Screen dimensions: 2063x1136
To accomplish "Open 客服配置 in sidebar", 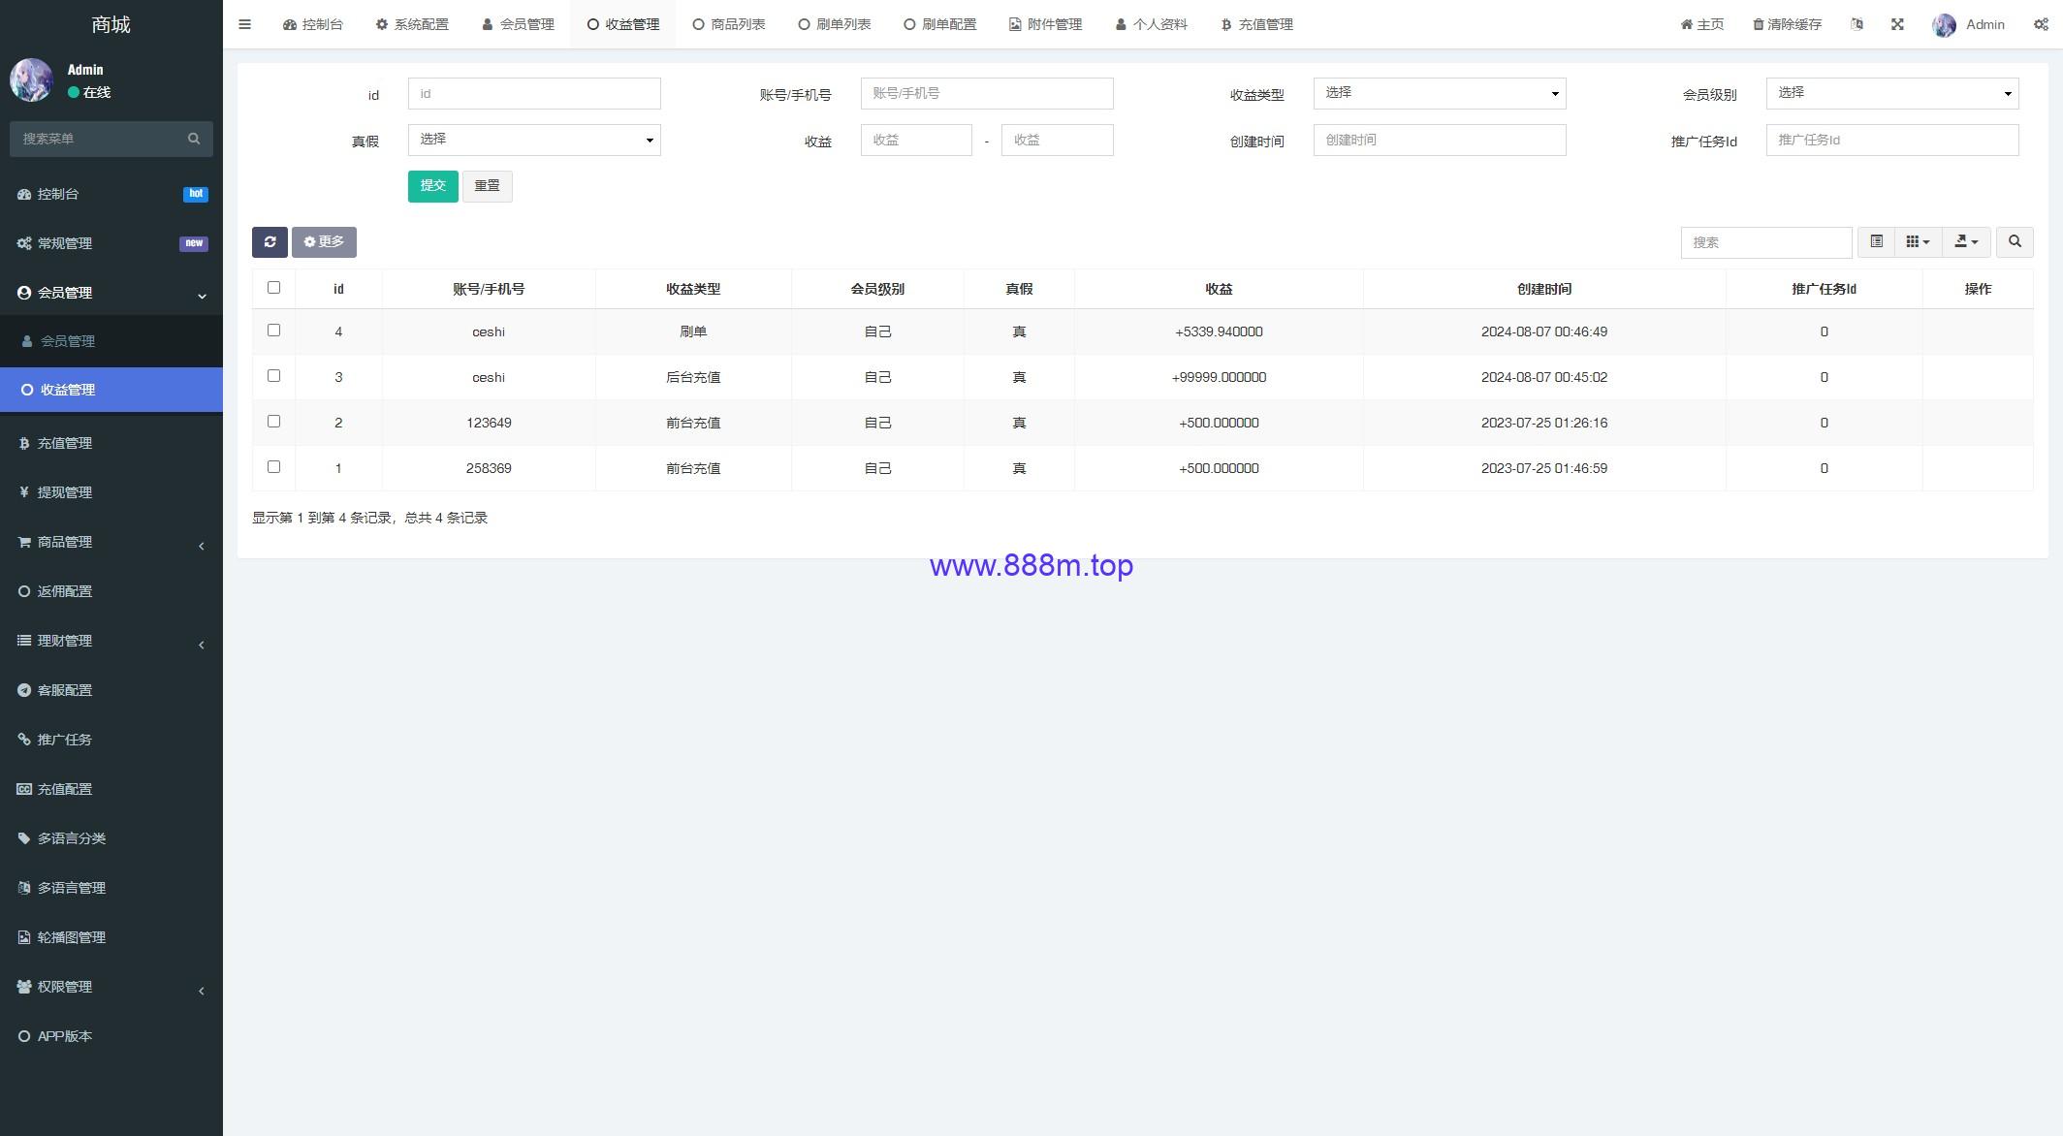I will (x=111, y=690).
